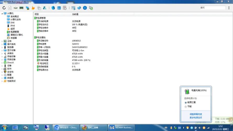Click the stacked database disks toolbar icon
This screenshot has height=131, width=233.
(59, 8)
